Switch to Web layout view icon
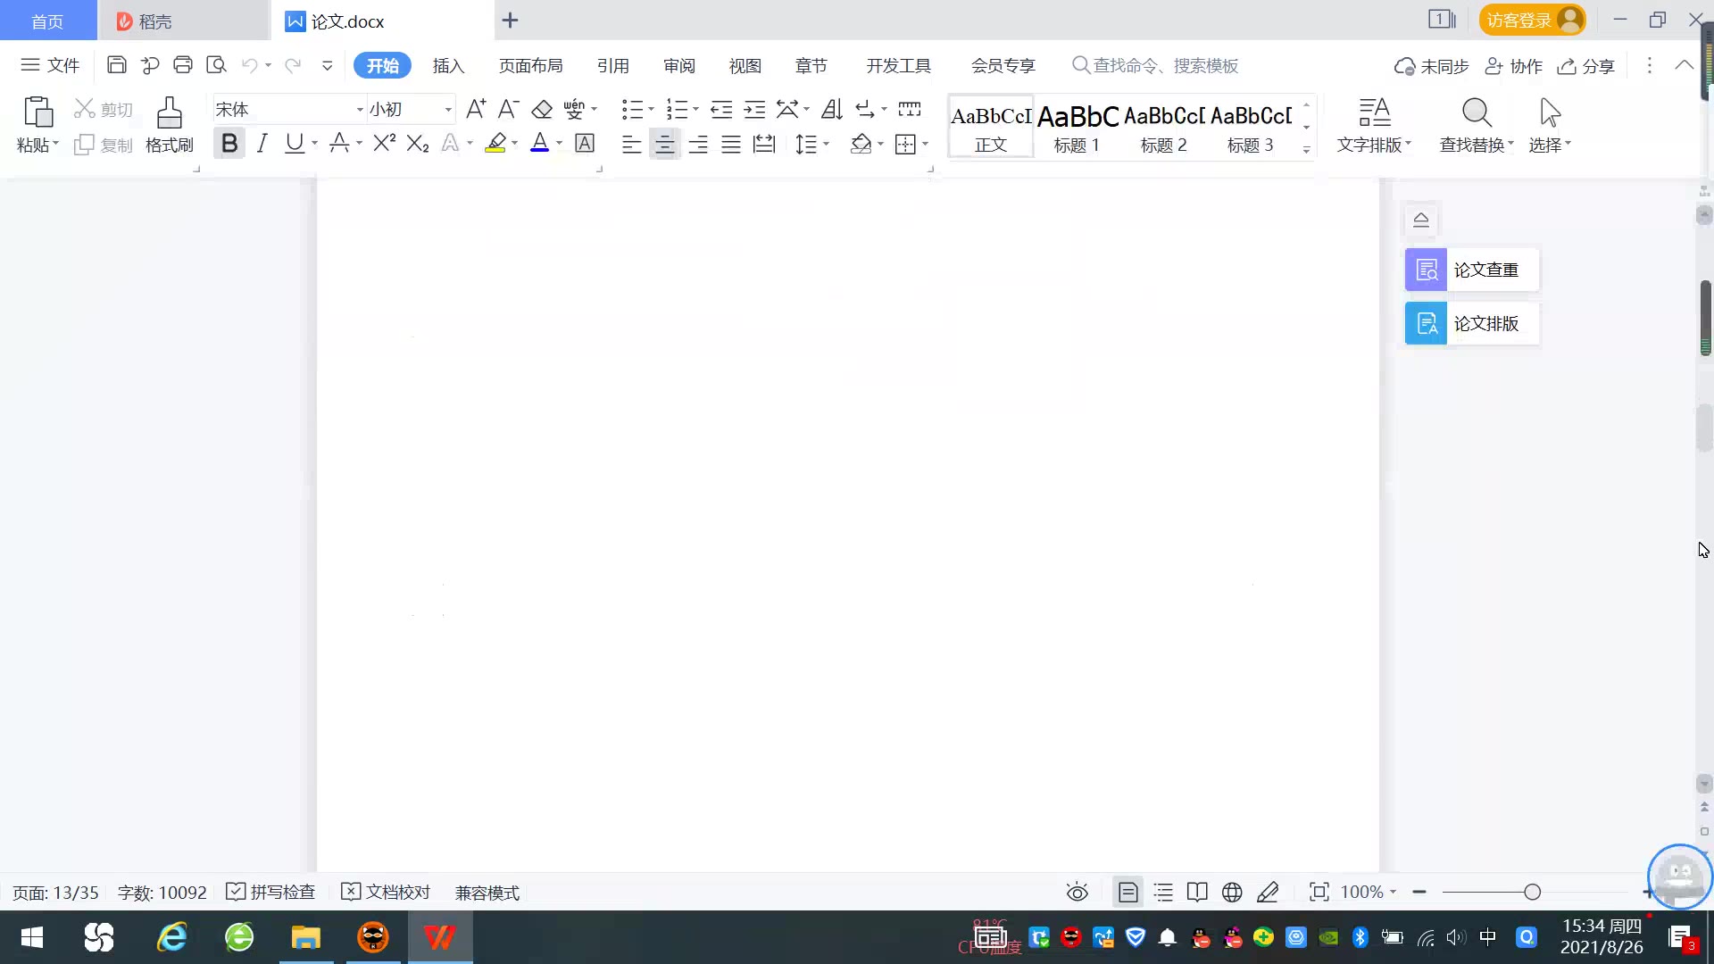 [x=1232, y=892]
